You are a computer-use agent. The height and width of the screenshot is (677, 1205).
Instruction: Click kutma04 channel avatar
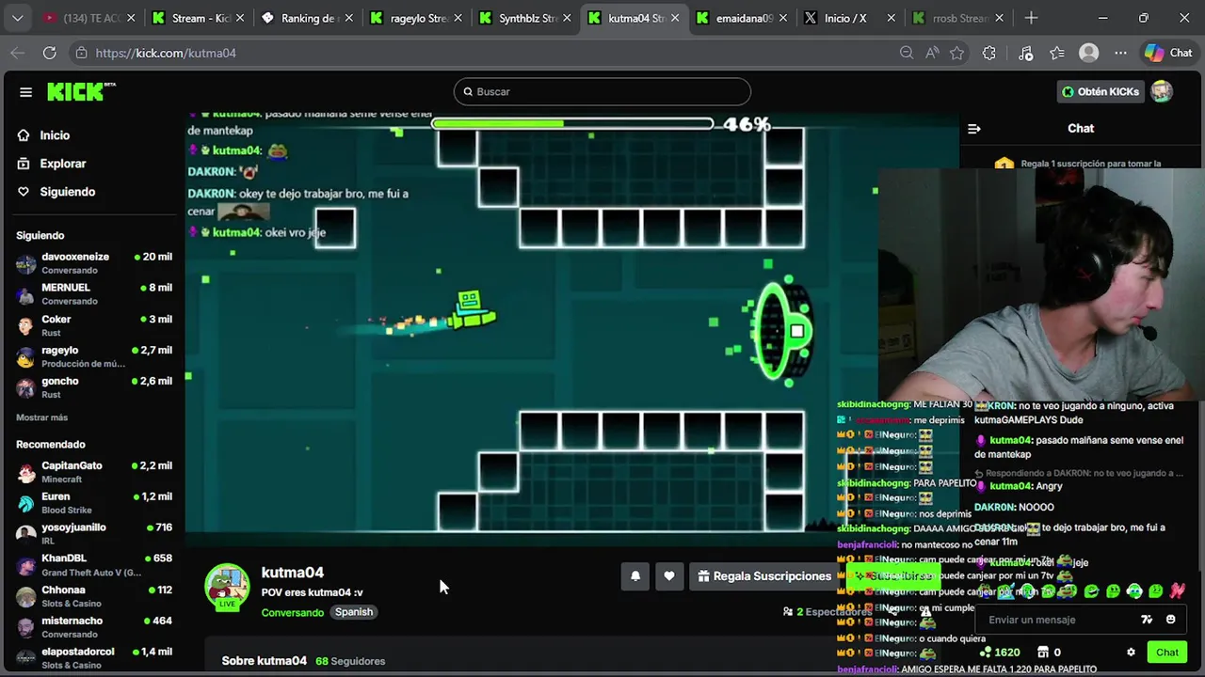pos(227,586)
